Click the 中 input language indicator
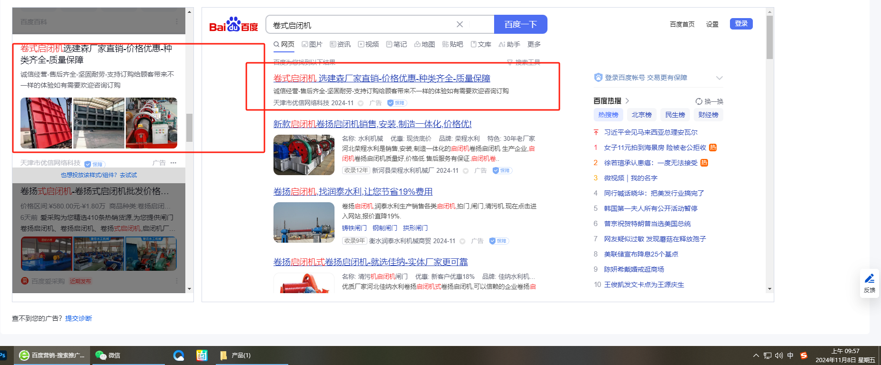The width and height of the screenshot is (881, 365). [x=790, y=355]
